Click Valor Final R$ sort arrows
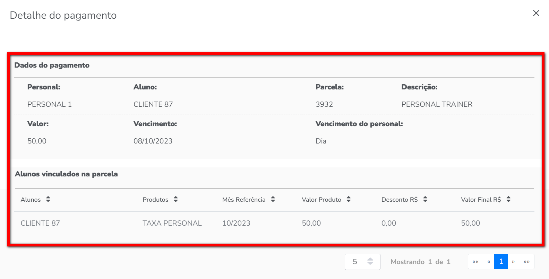 point(508,199)
